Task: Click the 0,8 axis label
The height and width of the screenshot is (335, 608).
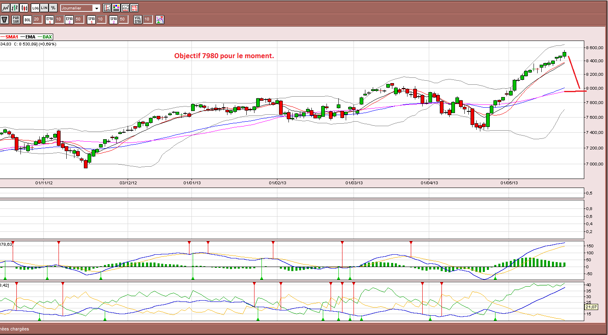Action: pos(589,208)
